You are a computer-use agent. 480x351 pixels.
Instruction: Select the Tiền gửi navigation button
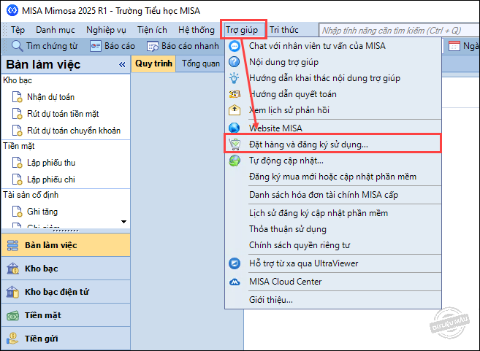[66, 339]
